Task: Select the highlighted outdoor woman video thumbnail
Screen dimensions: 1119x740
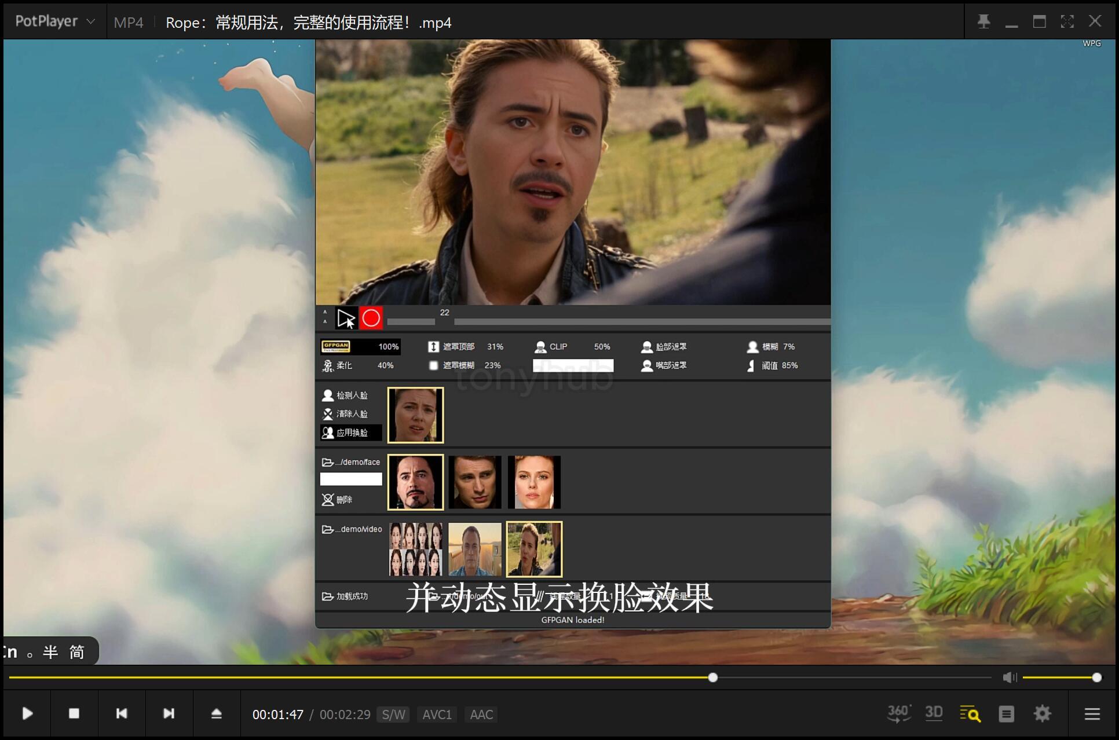Action: tap(534, 549)
